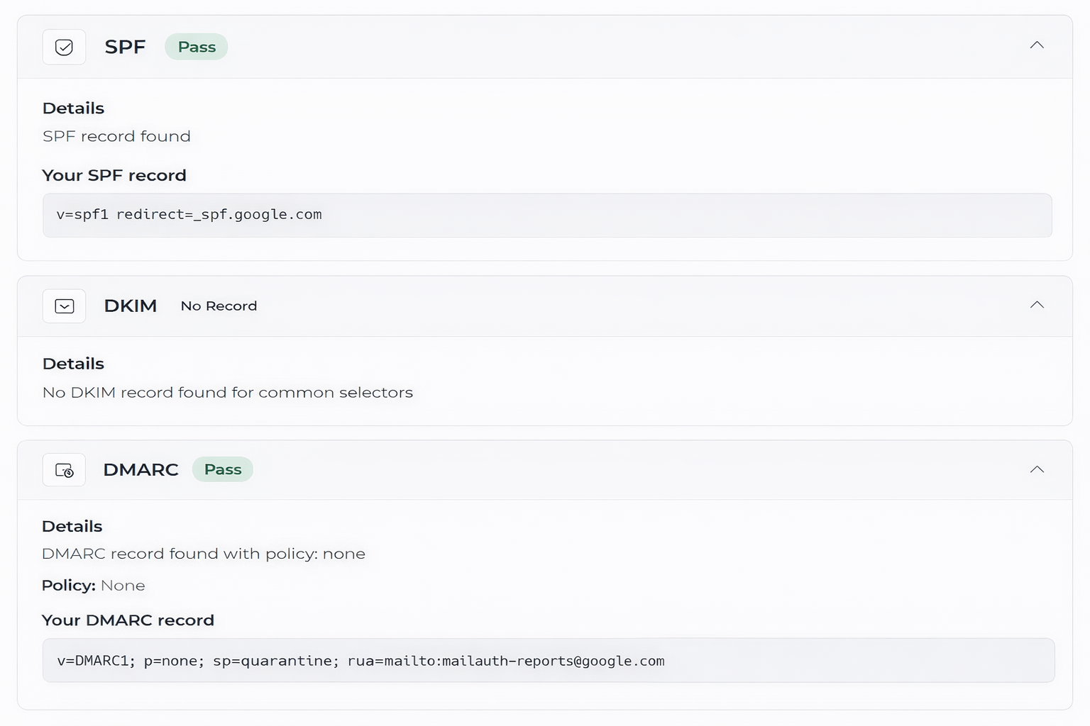Image resolution: width=1090 pixels, height=726 pixels.
Task: Click 'SPF record found' text
Action: (116, 136)
